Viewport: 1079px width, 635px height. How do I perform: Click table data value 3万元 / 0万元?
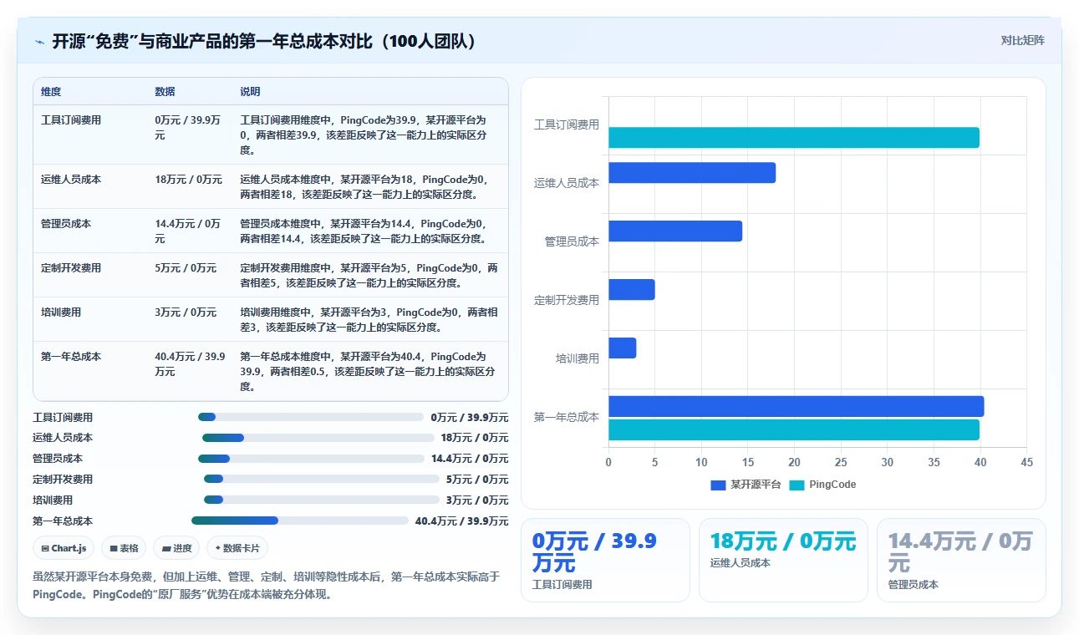[x=186, y=312]
